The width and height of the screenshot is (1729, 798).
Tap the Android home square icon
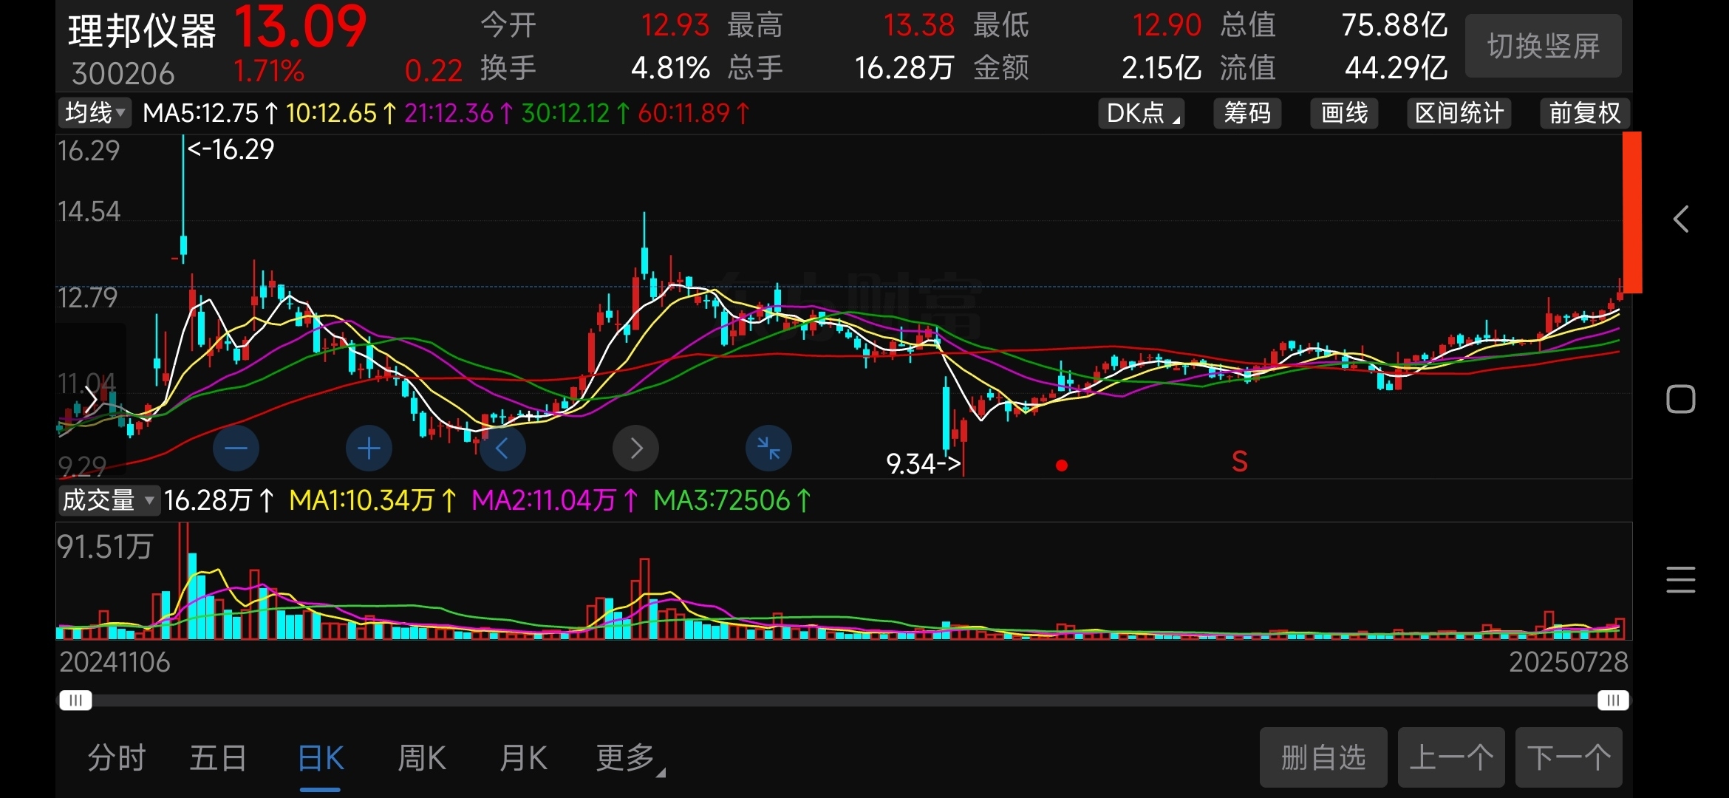coord(1681,399)
